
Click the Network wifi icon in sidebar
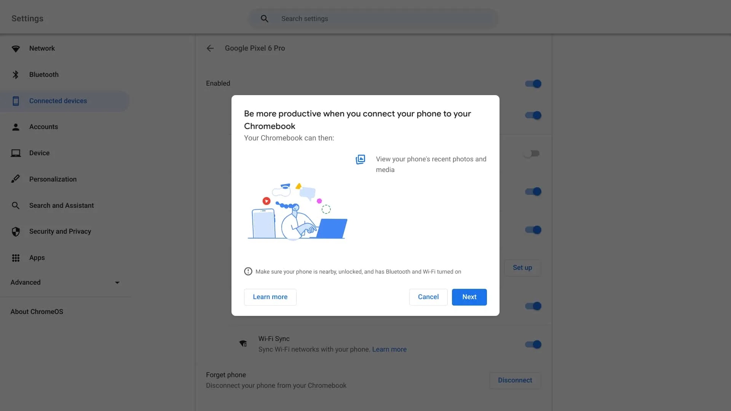(x=16, y=49)
